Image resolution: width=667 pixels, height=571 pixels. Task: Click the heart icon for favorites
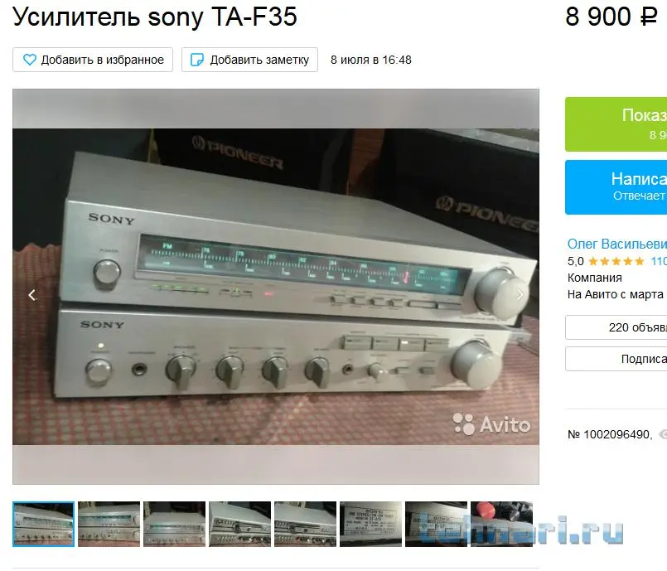(29, 60)
